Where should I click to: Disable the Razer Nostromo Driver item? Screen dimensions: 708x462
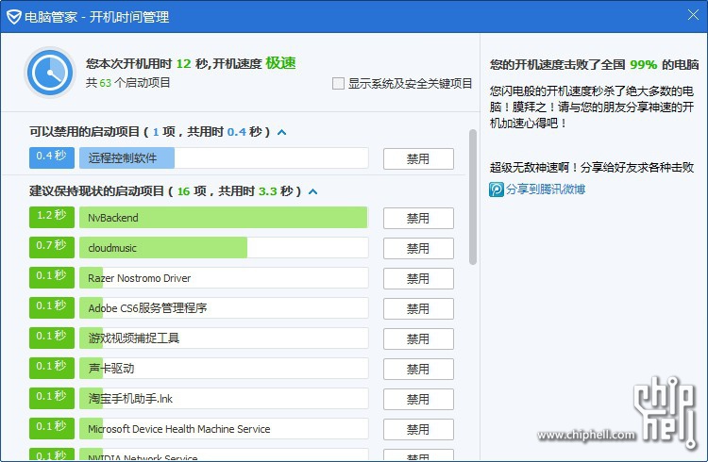[x=418, y=279]
